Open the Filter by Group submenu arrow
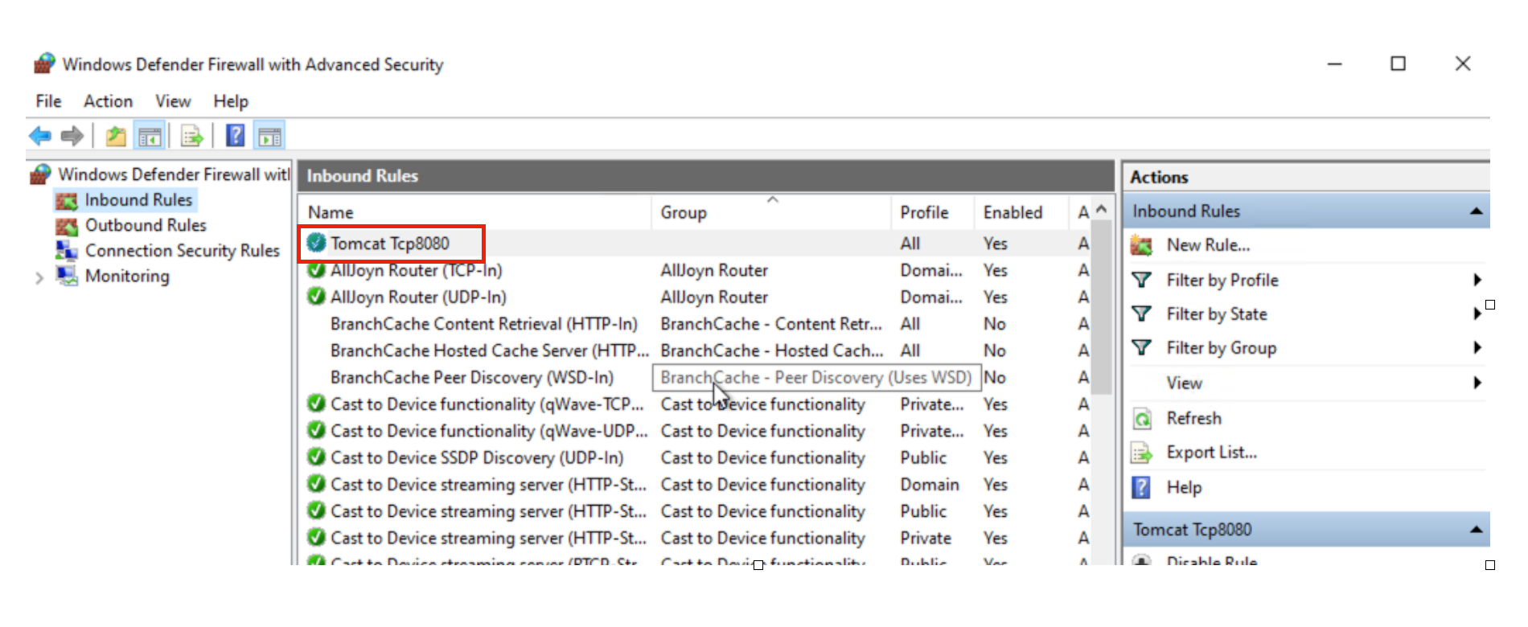Viewport: 1528px width, 627px height. pyautogui.click(x=1477, y=347)
